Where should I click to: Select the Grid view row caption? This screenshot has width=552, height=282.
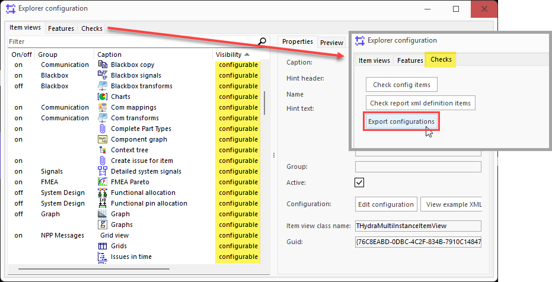(x=114, y=235)
